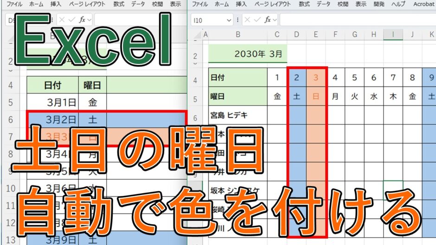Open 数式 tab in the left window
The height and width of the screenshot is (245, 436).
pos(119,4)
